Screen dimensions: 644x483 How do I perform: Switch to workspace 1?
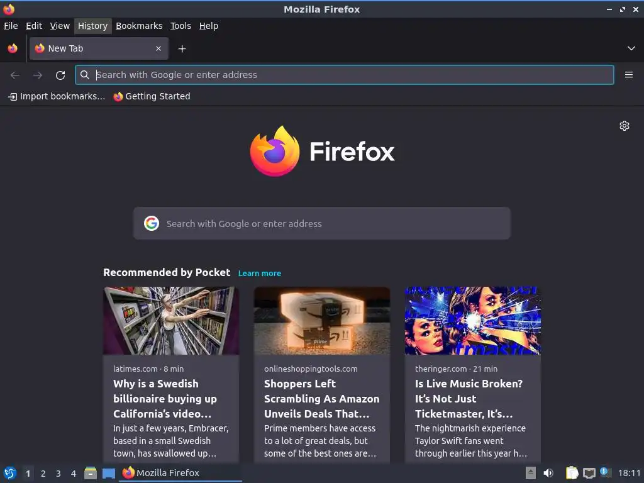click(x=28, y=474)
